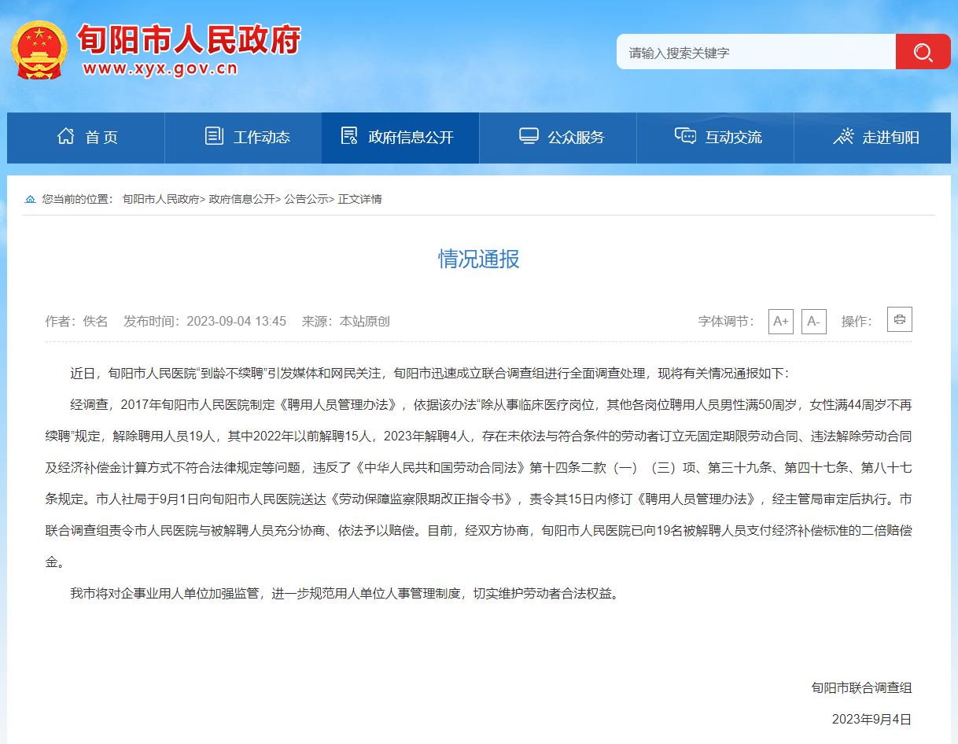Click the label 操作:
This screenshot has width=958, height=744.
pyautogui.click(x=857, y=321)
